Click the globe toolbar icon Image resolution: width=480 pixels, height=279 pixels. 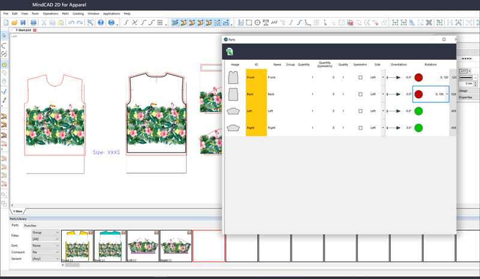pos(112,22)
